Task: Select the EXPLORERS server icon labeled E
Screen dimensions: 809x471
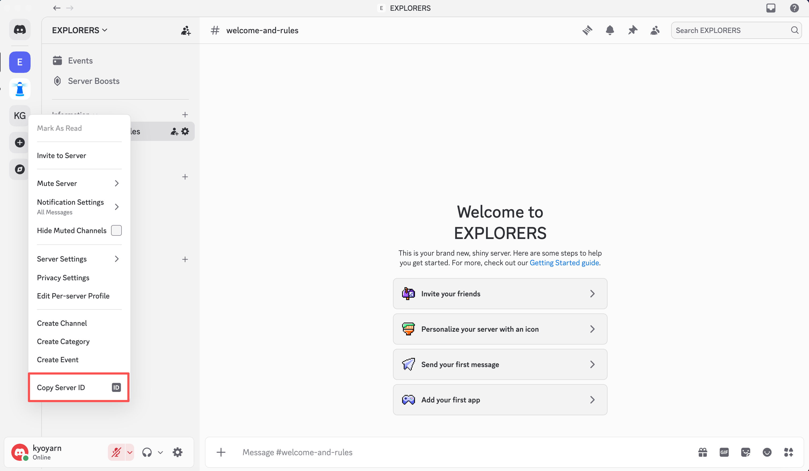Action: tap(20, 62)
